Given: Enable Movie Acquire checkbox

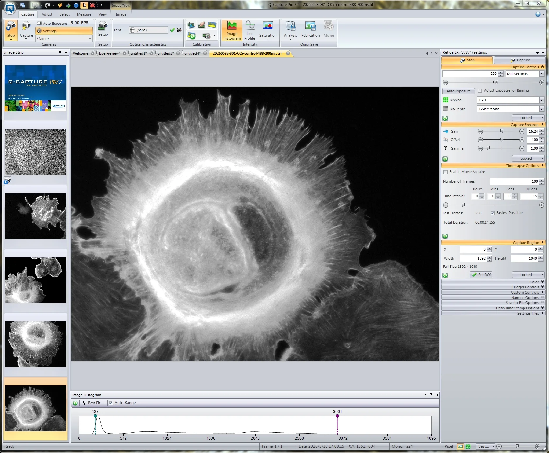Looking at the screenshot, I should (x=445, y=172).
